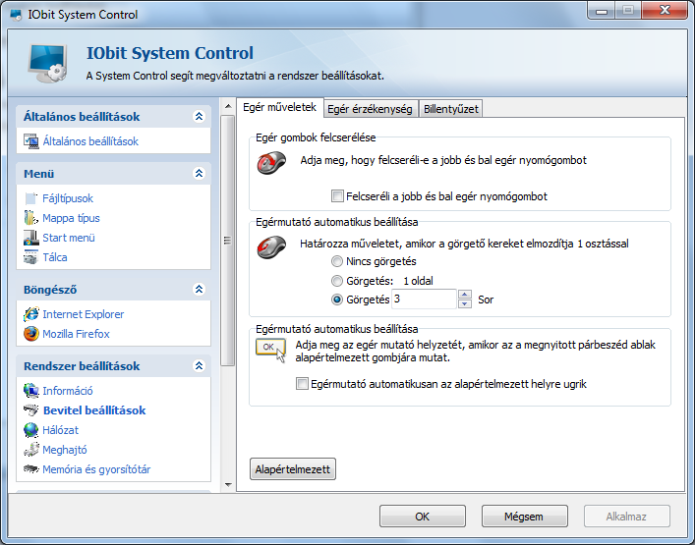Click the sidebar scrollbar thumb
695x545 pixels.
pyautogui.click(x=228, y=241)
